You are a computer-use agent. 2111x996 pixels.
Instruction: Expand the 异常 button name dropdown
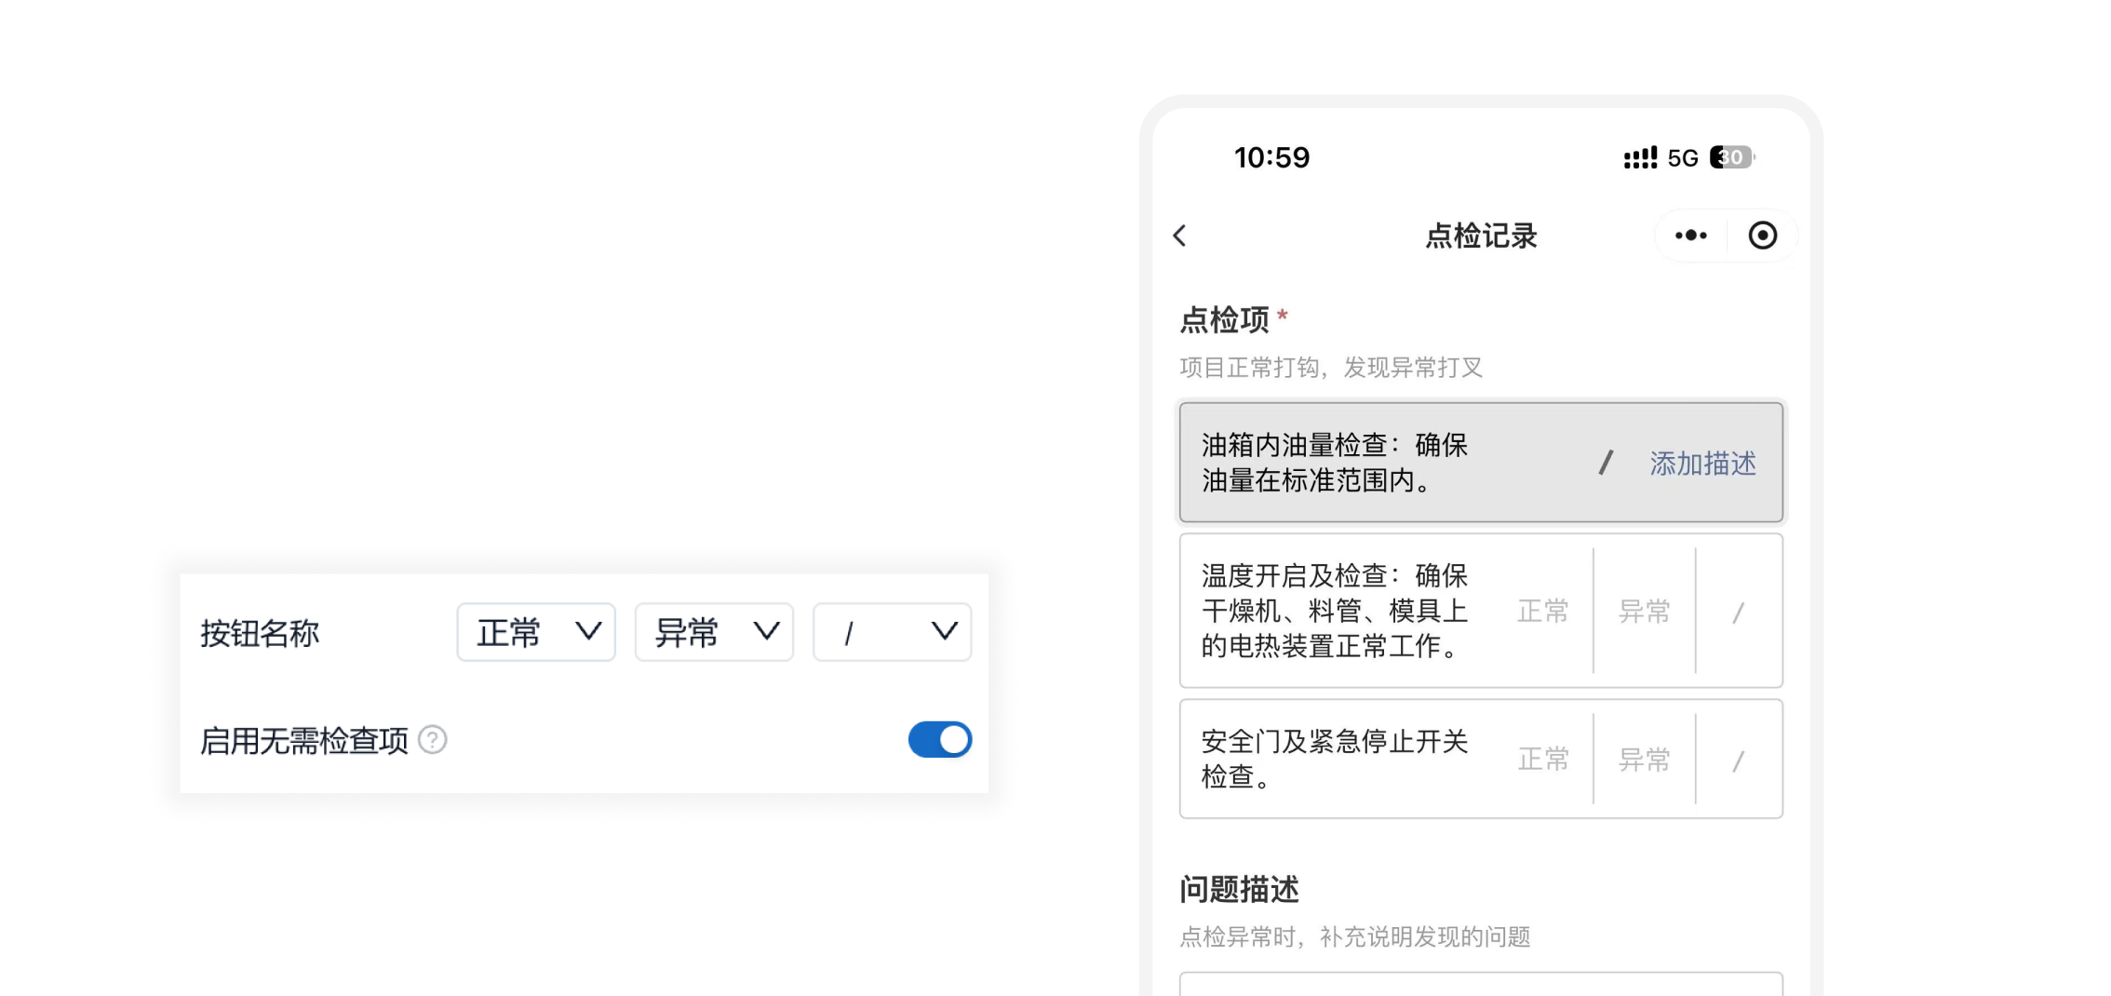[714, 633]
